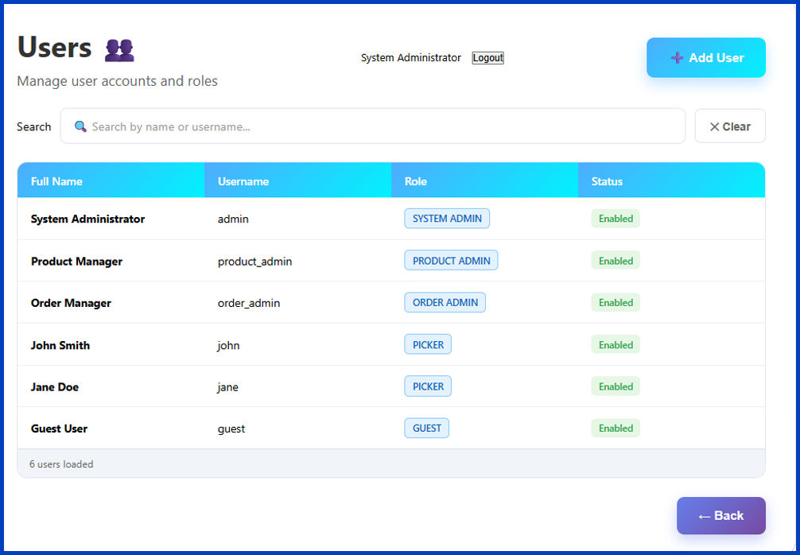This screenshot has width=800, height=555.
Task: Click the Search label
Action: pos(33,126)
